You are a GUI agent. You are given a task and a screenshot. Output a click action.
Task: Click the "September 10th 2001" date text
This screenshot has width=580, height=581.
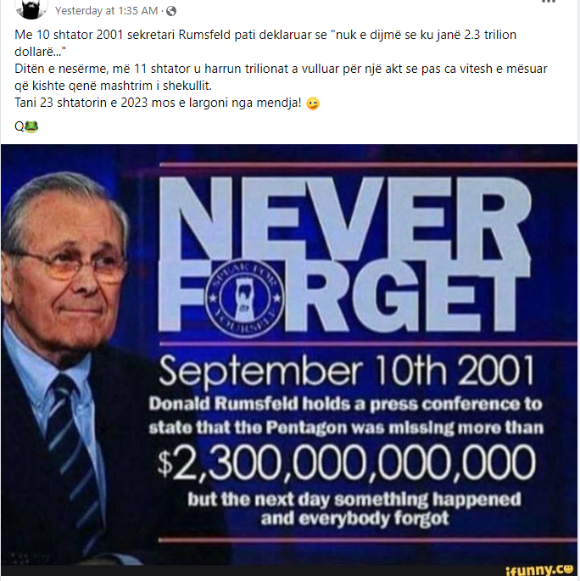tap(347, 371)
